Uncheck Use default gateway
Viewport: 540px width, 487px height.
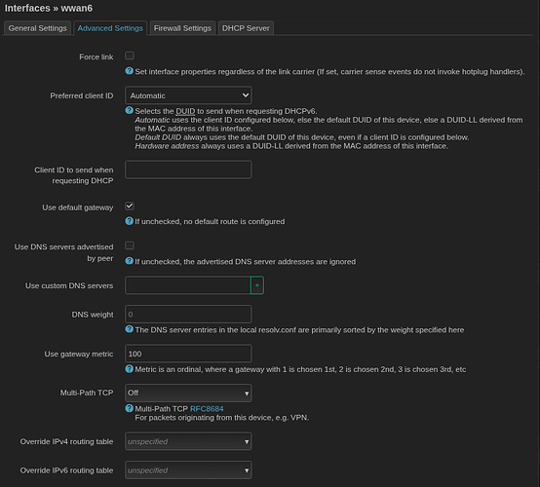click(x=130, y=206)
